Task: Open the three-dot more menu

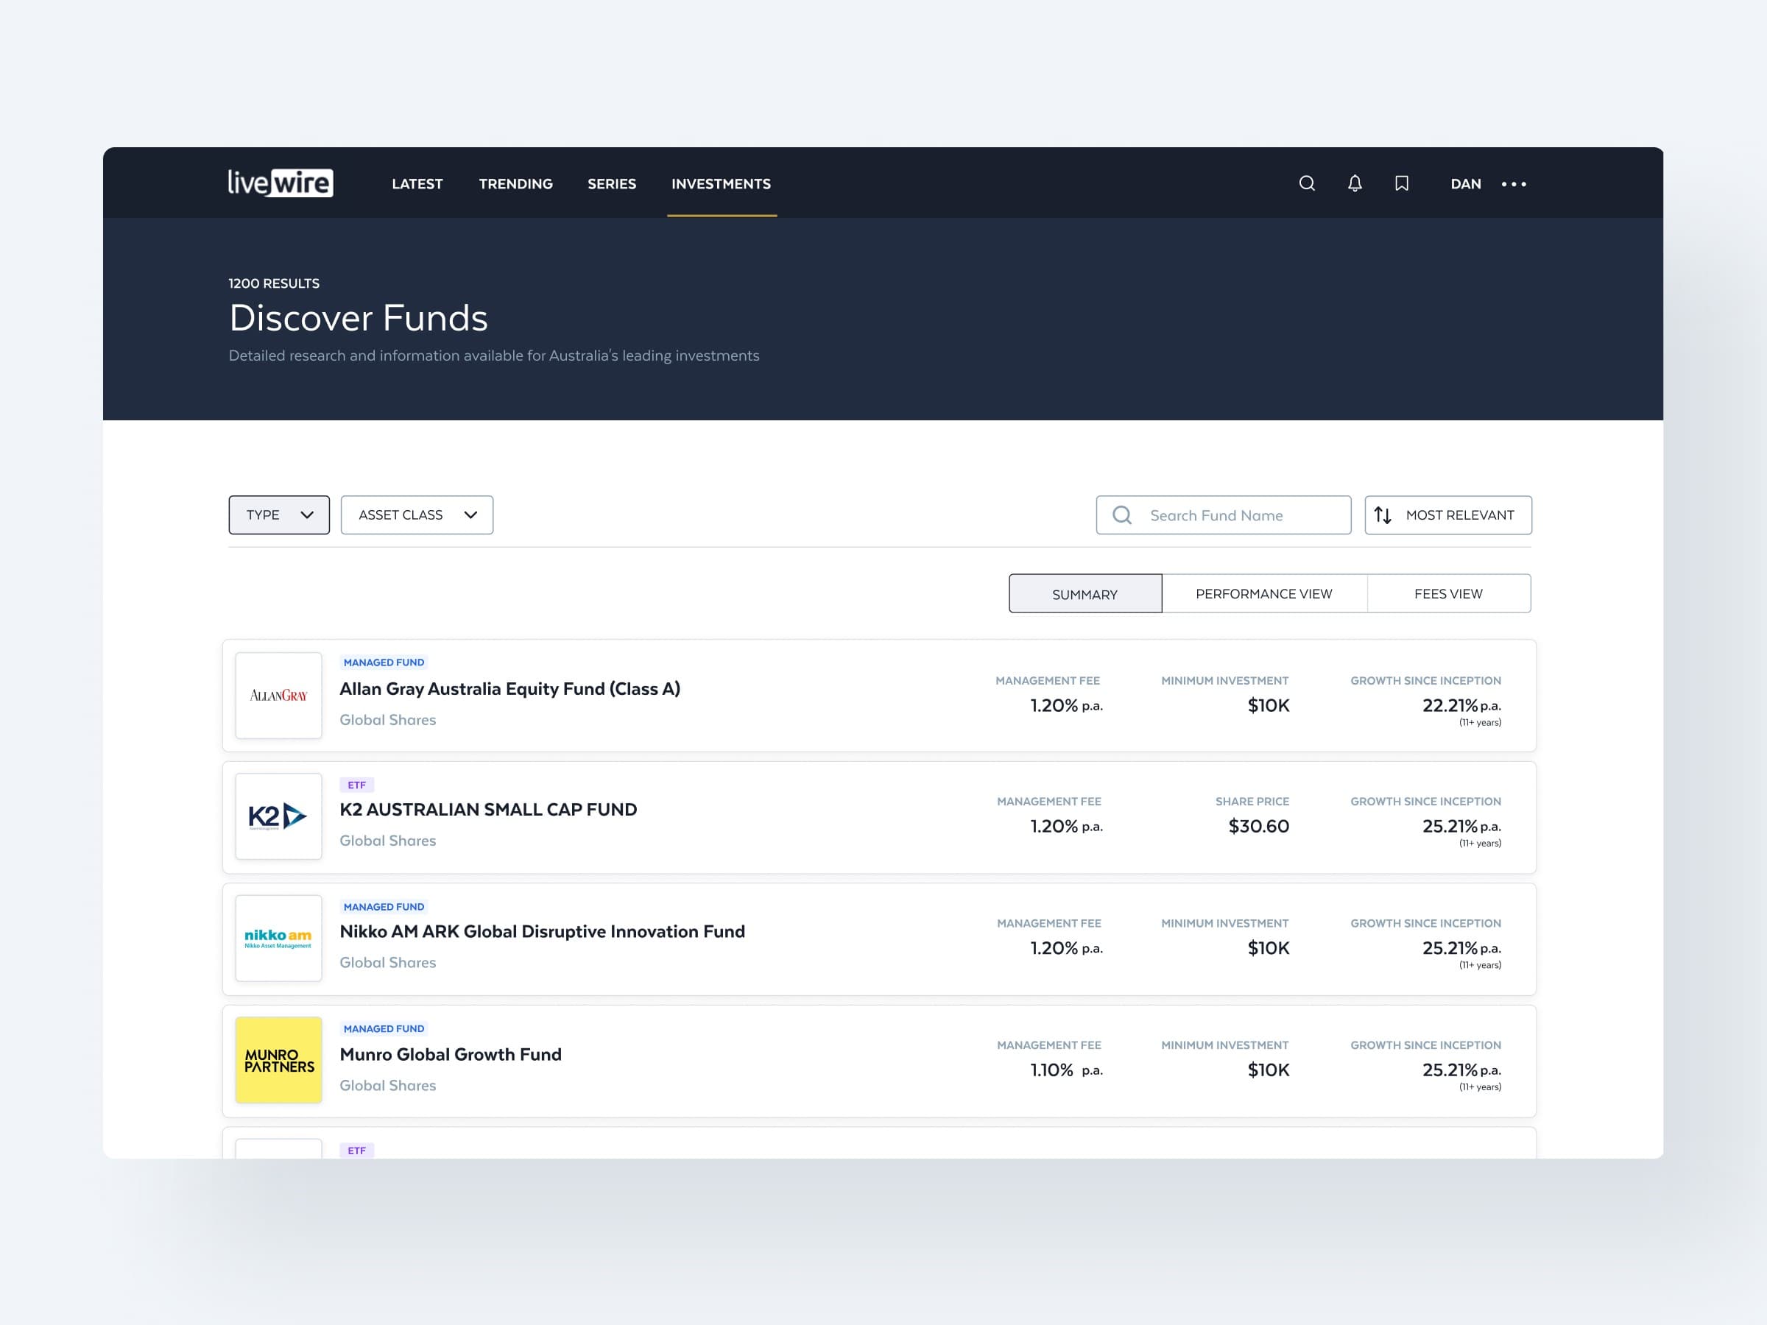Action: pos(1514,184)
